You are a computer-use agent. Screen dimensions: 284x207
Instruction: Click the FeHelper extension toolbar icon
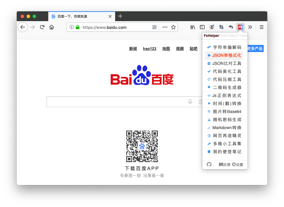(x=240, y=27)
